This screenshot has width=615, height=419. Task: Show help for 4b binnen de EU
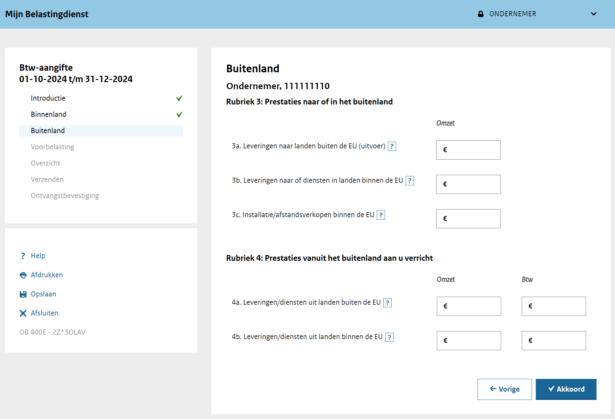click(389, 337)
